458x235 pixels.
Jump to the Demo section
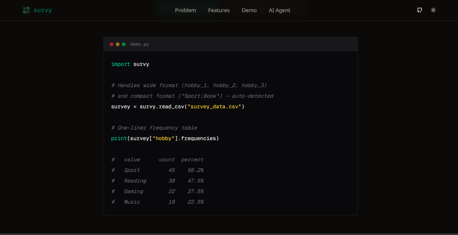pos(249,10)
